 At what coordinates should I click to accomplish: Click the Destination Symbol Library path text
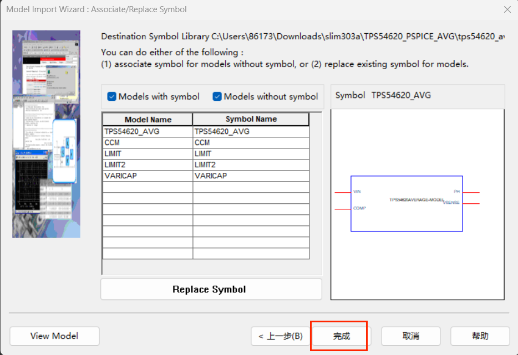pyautogui.click(x=303, y=37)
